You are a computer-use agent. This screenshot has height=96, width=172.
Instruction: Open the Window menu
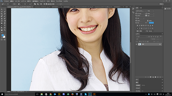[59, 1]
